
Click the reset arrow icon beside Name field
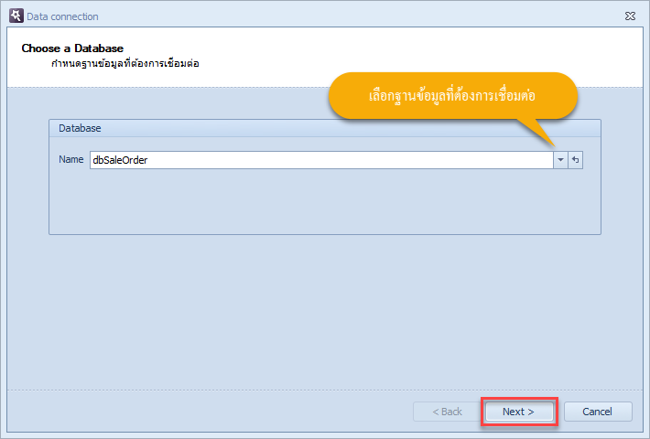pos(575,160)
